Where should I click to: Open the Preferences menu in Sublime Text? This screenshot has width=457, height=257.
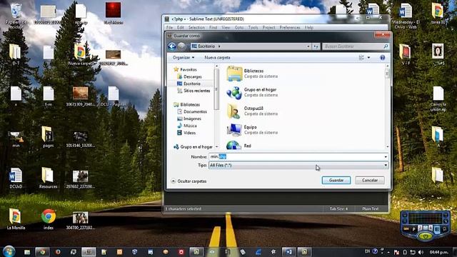(290, 27)
